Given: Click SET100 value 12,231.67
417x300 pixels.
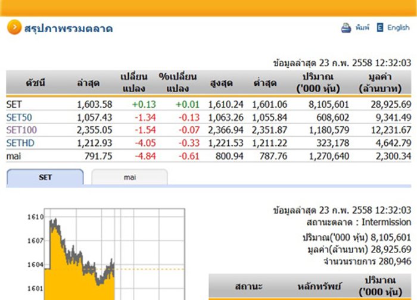Looking at the screenshot, I should (391, 130).
